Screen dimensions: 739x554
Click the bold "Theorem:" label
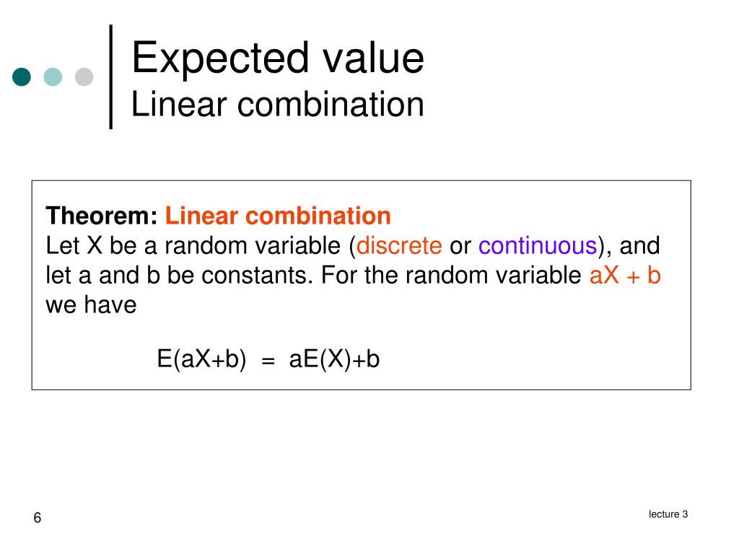(102, 216)
